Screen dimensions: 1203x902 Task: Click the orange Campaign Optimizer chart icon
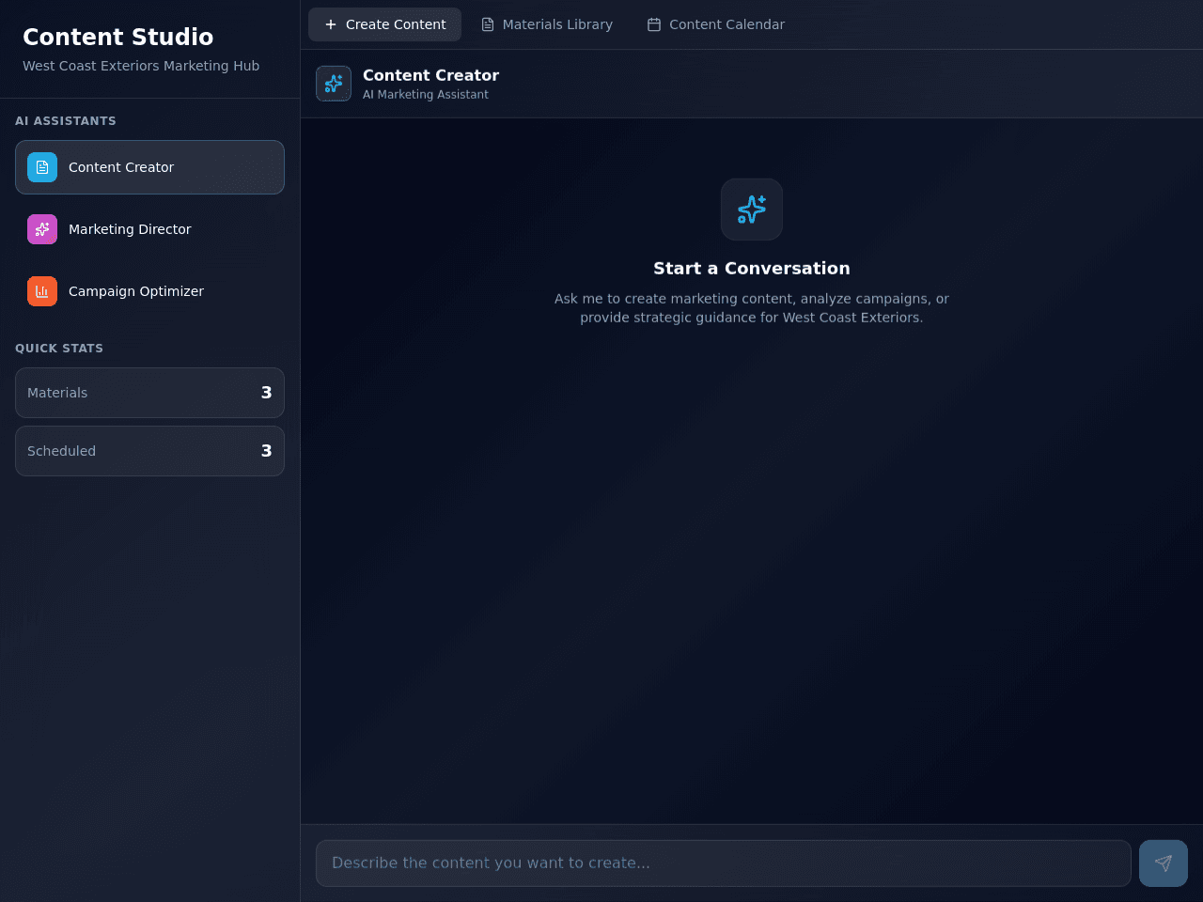click(x=42, y=291)
